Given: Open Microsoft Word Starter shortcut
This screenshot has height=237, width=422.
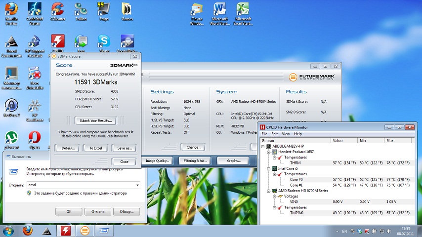Looking at the screenshot, I should (219, 13).
